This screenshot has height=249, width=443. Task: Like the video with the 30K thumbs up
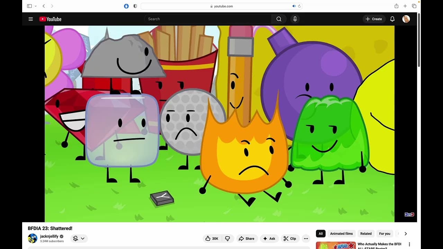tap(211, 238)
